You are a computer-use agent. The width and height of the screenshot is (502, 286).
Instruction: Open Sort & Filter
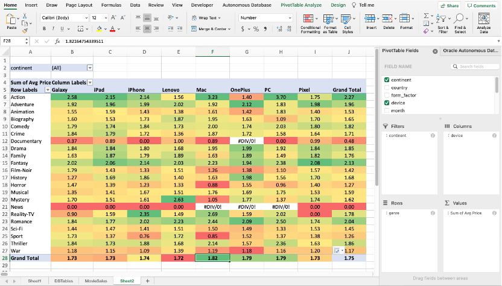tap(443, 24)
